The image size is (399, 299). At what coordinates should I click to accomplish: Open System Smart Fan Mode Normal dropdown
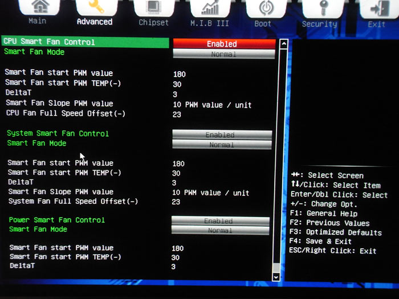tap(222, 145)
